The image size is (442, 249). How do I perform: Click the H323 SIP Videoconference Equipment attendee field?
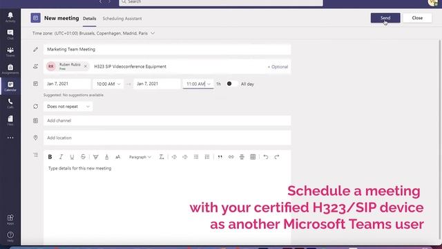coord(130,66)
